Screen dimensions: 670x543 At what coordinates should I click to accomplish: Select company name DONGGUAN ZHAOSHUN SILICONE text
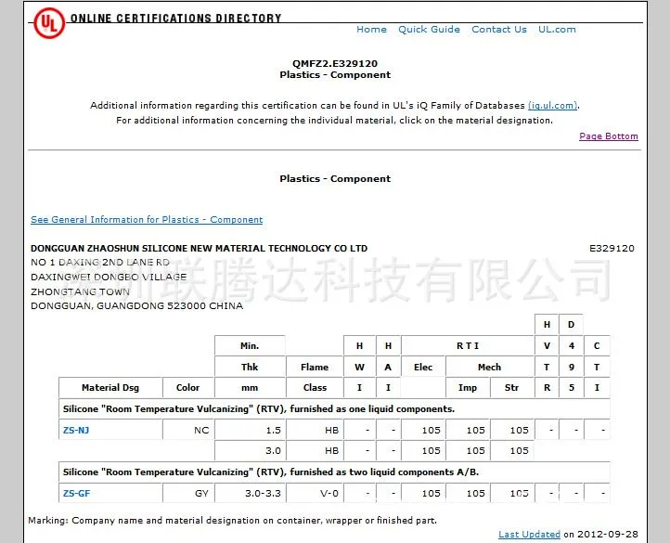(x=199, y=249)
